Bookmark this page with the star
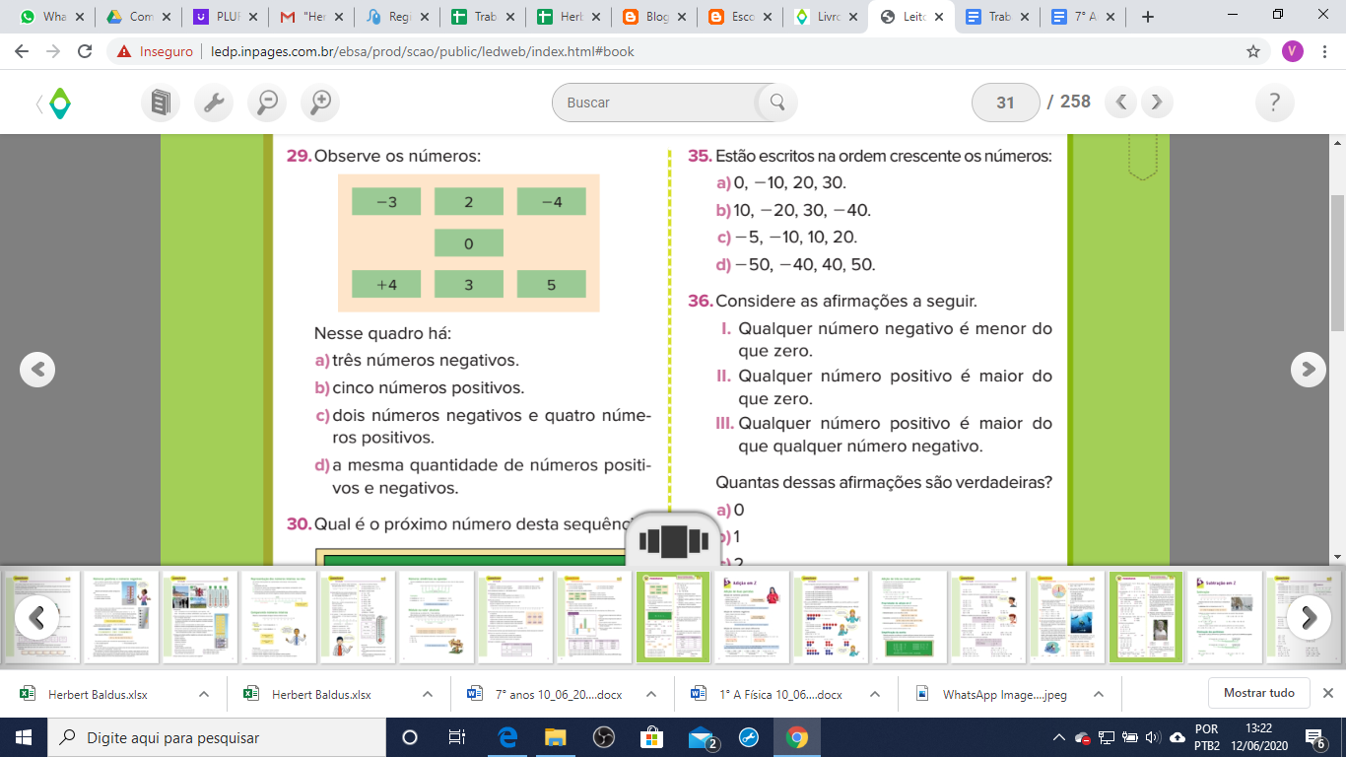This screenshot has width=1346, height=757. click(x=1253, y=51)
